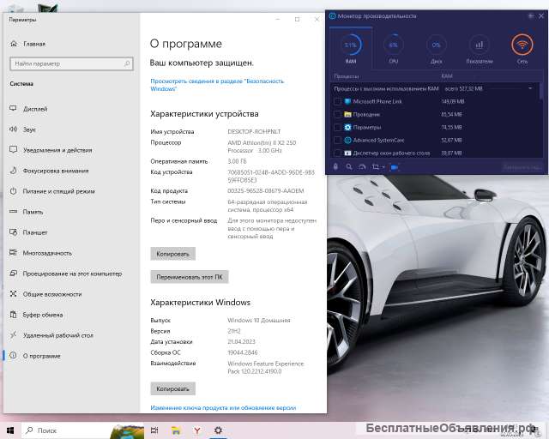The height and width of the screenshot is (439, 549).
Task: Tick the Проводник process checkbox
Action: coord(337,114)
